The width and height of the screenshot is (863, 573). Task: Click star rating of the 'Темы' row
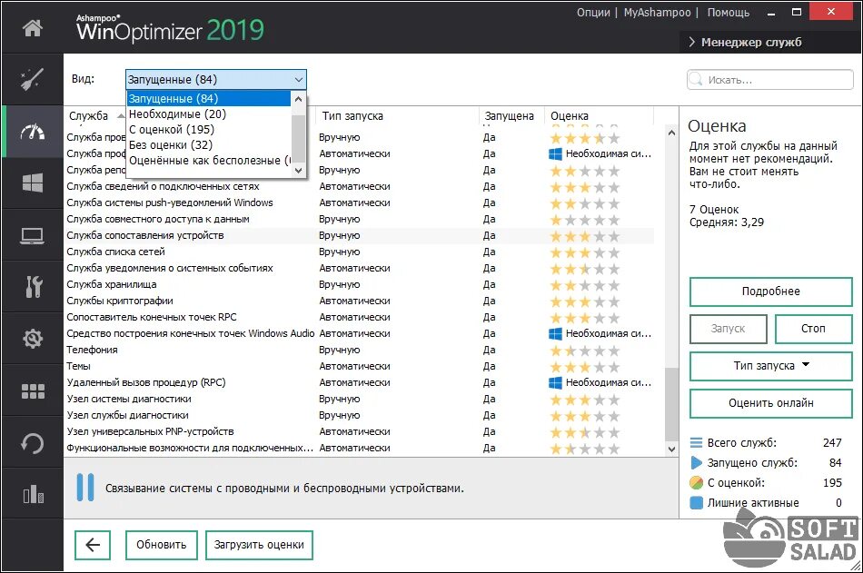point(584,367)
